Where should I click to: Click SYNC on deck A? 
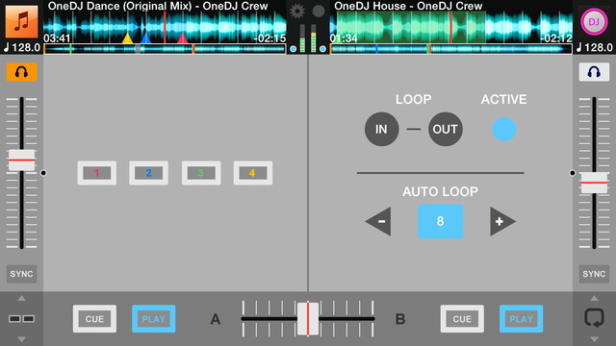[x=21, y=274]
